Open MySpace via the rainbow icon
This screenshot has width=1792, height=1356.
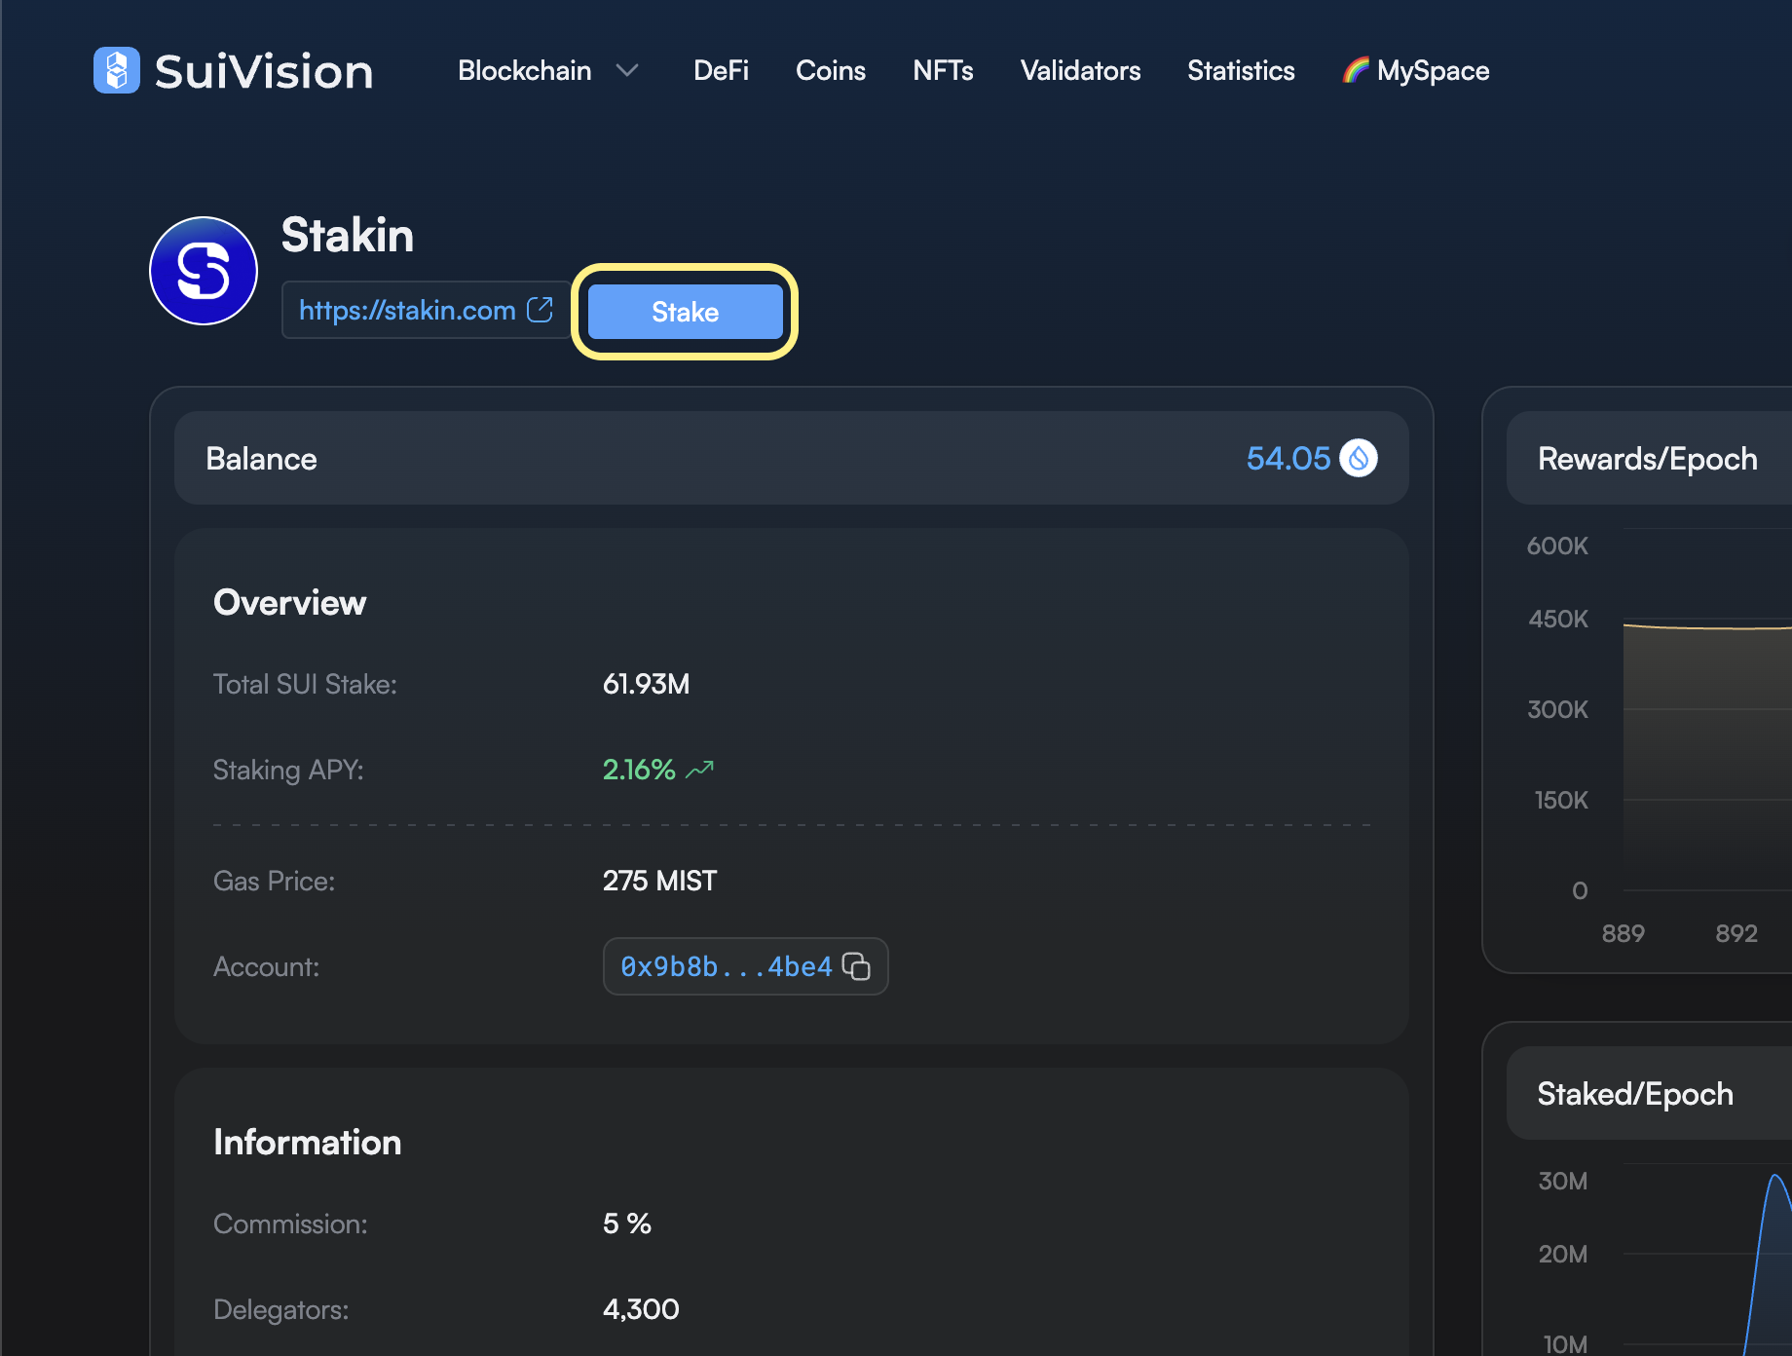coord(1358,69)
